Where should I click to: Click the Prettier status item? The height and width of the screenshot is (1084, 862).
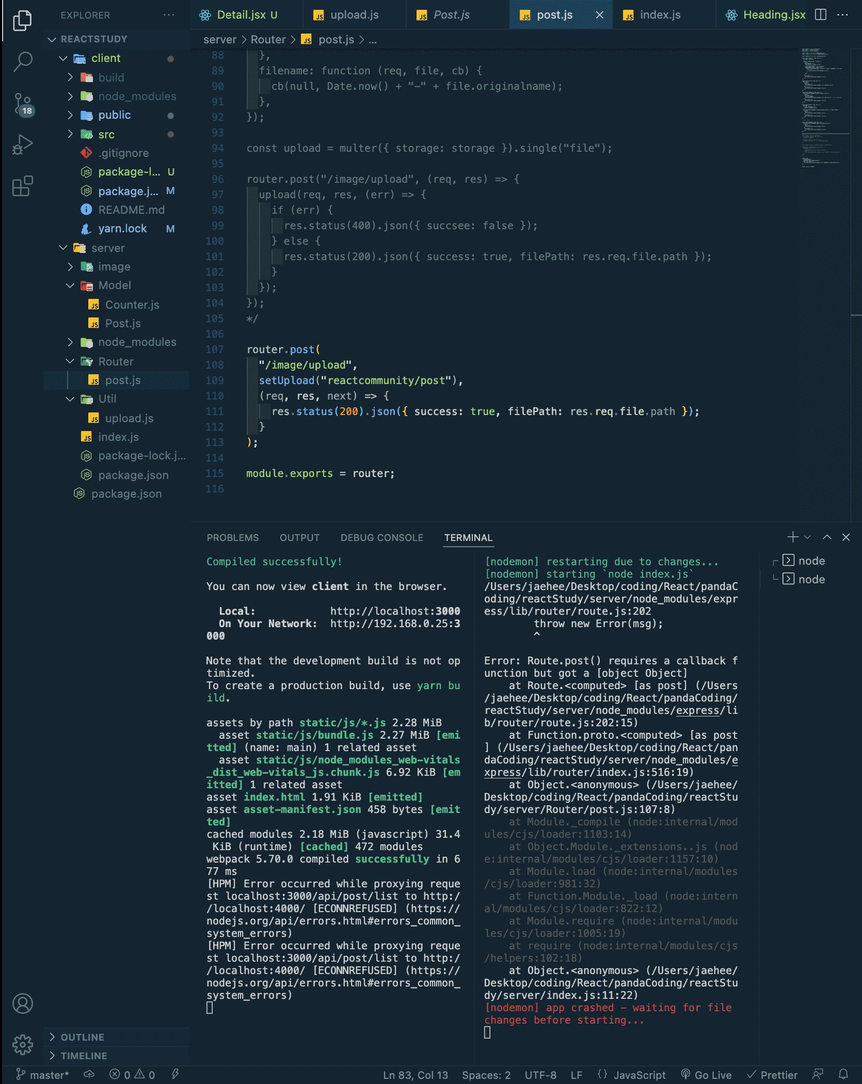click(772, 1075)
